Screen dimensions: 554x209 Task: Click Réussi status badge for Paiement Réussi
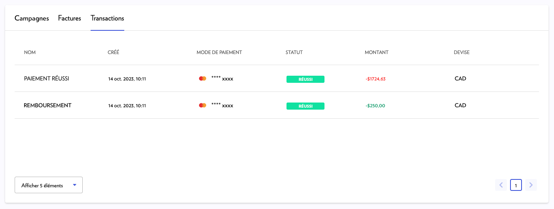(x=305, y=79)
